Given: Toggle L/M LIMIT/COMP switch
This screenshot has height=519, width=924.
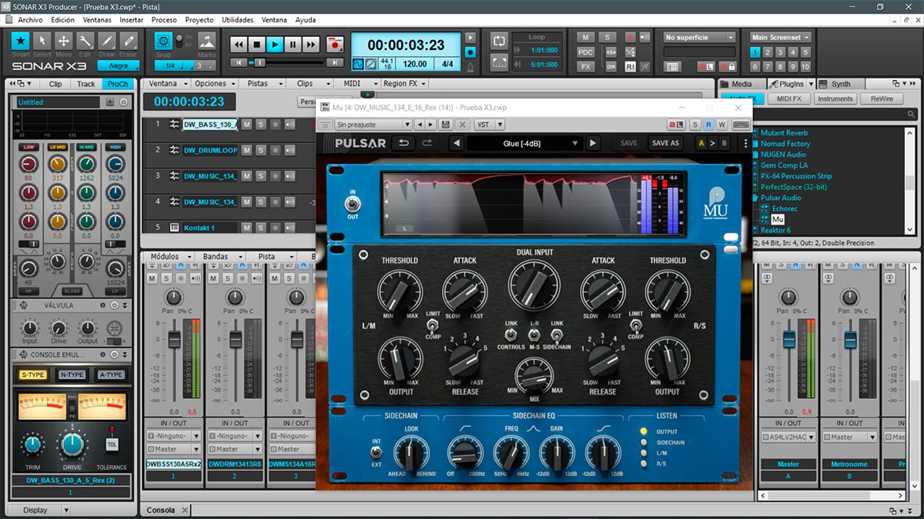Looking at the screenshot, I should click(x=432, y=326).
